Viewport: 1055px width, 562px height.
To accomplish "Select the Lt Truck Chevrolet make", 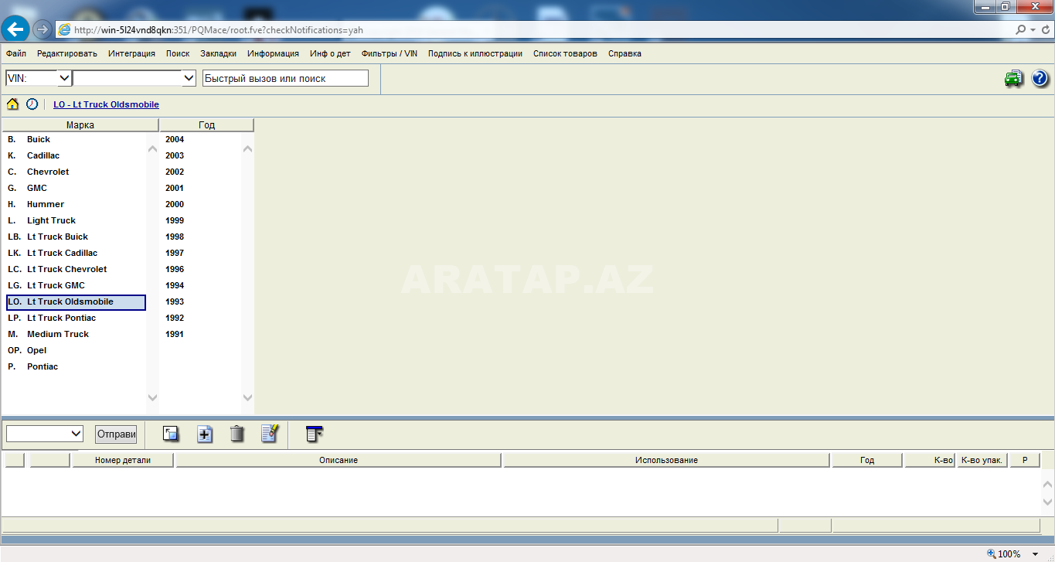I will click(76, 269).
